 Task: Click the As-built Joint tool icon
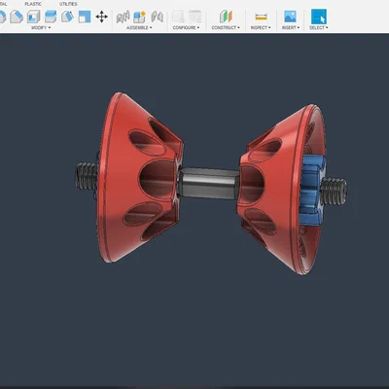157,17
